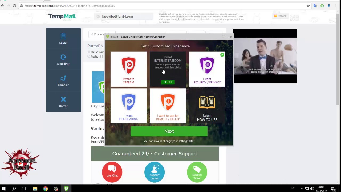Click the green SELECT button for Internet Freedom
Image resolution: width=341 pixels, height=192 pixels.
[168, 82]
